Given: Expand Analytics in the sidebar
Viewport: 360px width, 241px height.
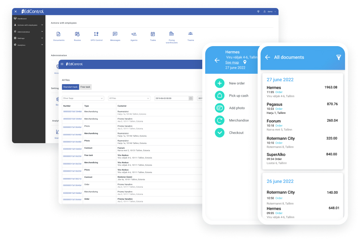Looking at the screenshot, I should click(x=28, y=45).
